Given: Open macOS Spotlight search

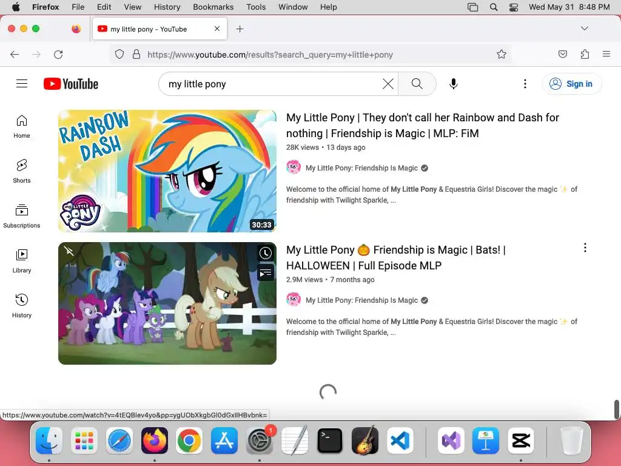Looking at the screenshot, I should click(494, 7).
